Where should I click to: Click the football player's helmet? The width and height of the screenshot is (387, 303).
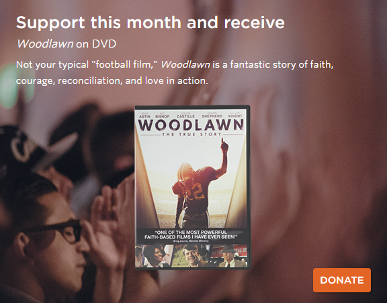click(x=186, y=172)
